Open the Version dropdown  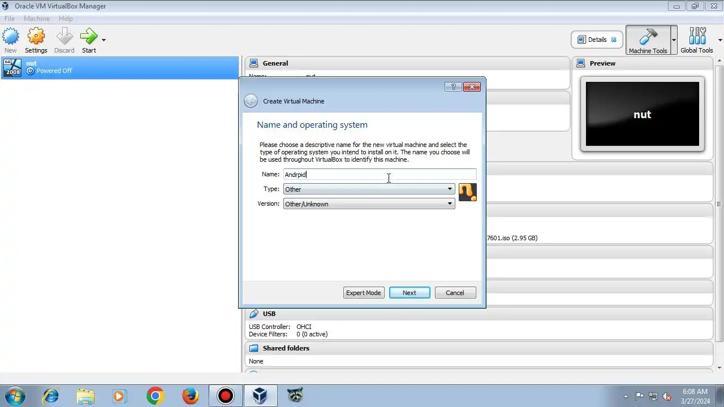coord(369,203)
